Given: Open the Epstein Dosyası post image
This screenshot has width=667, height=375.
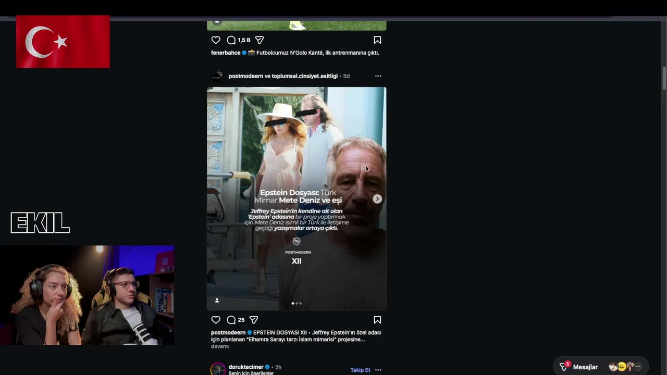Looking at the screenshot, I should tap(297, 198).
